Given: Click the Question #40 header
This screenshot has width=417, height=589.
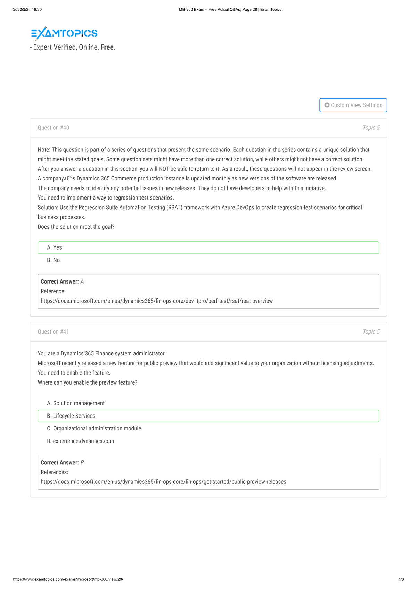Looking at the screenshot, I should (x=54, y=127).
